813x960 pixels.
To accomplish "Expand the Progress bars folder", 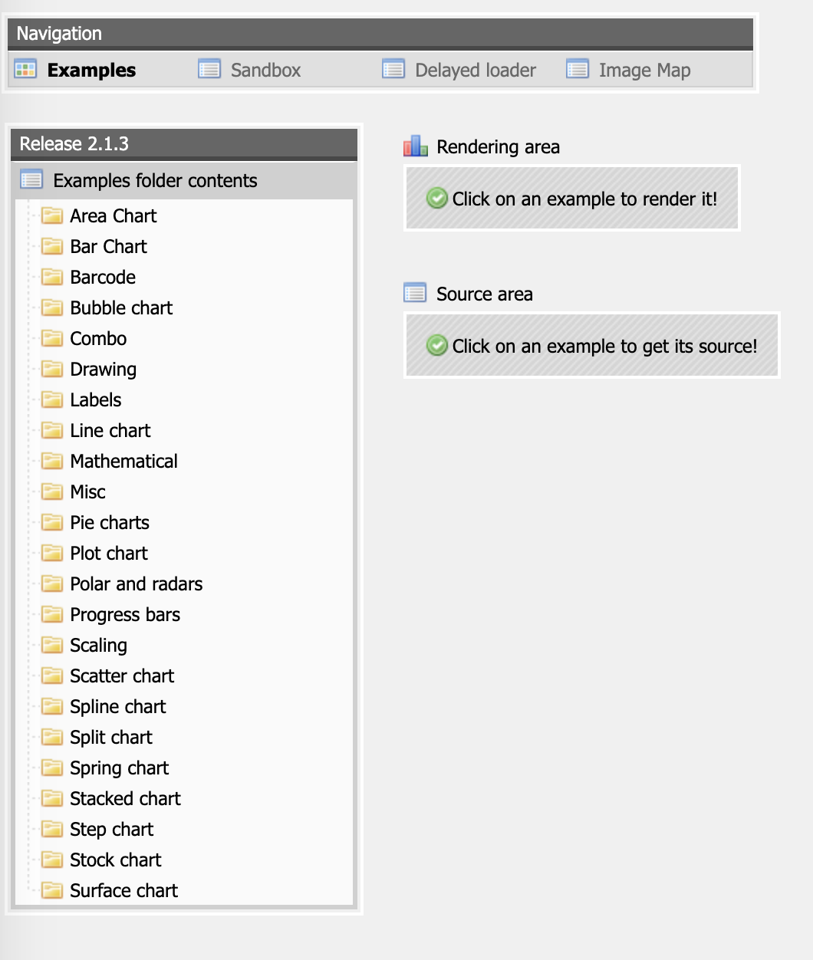I will tap(124, 614).
